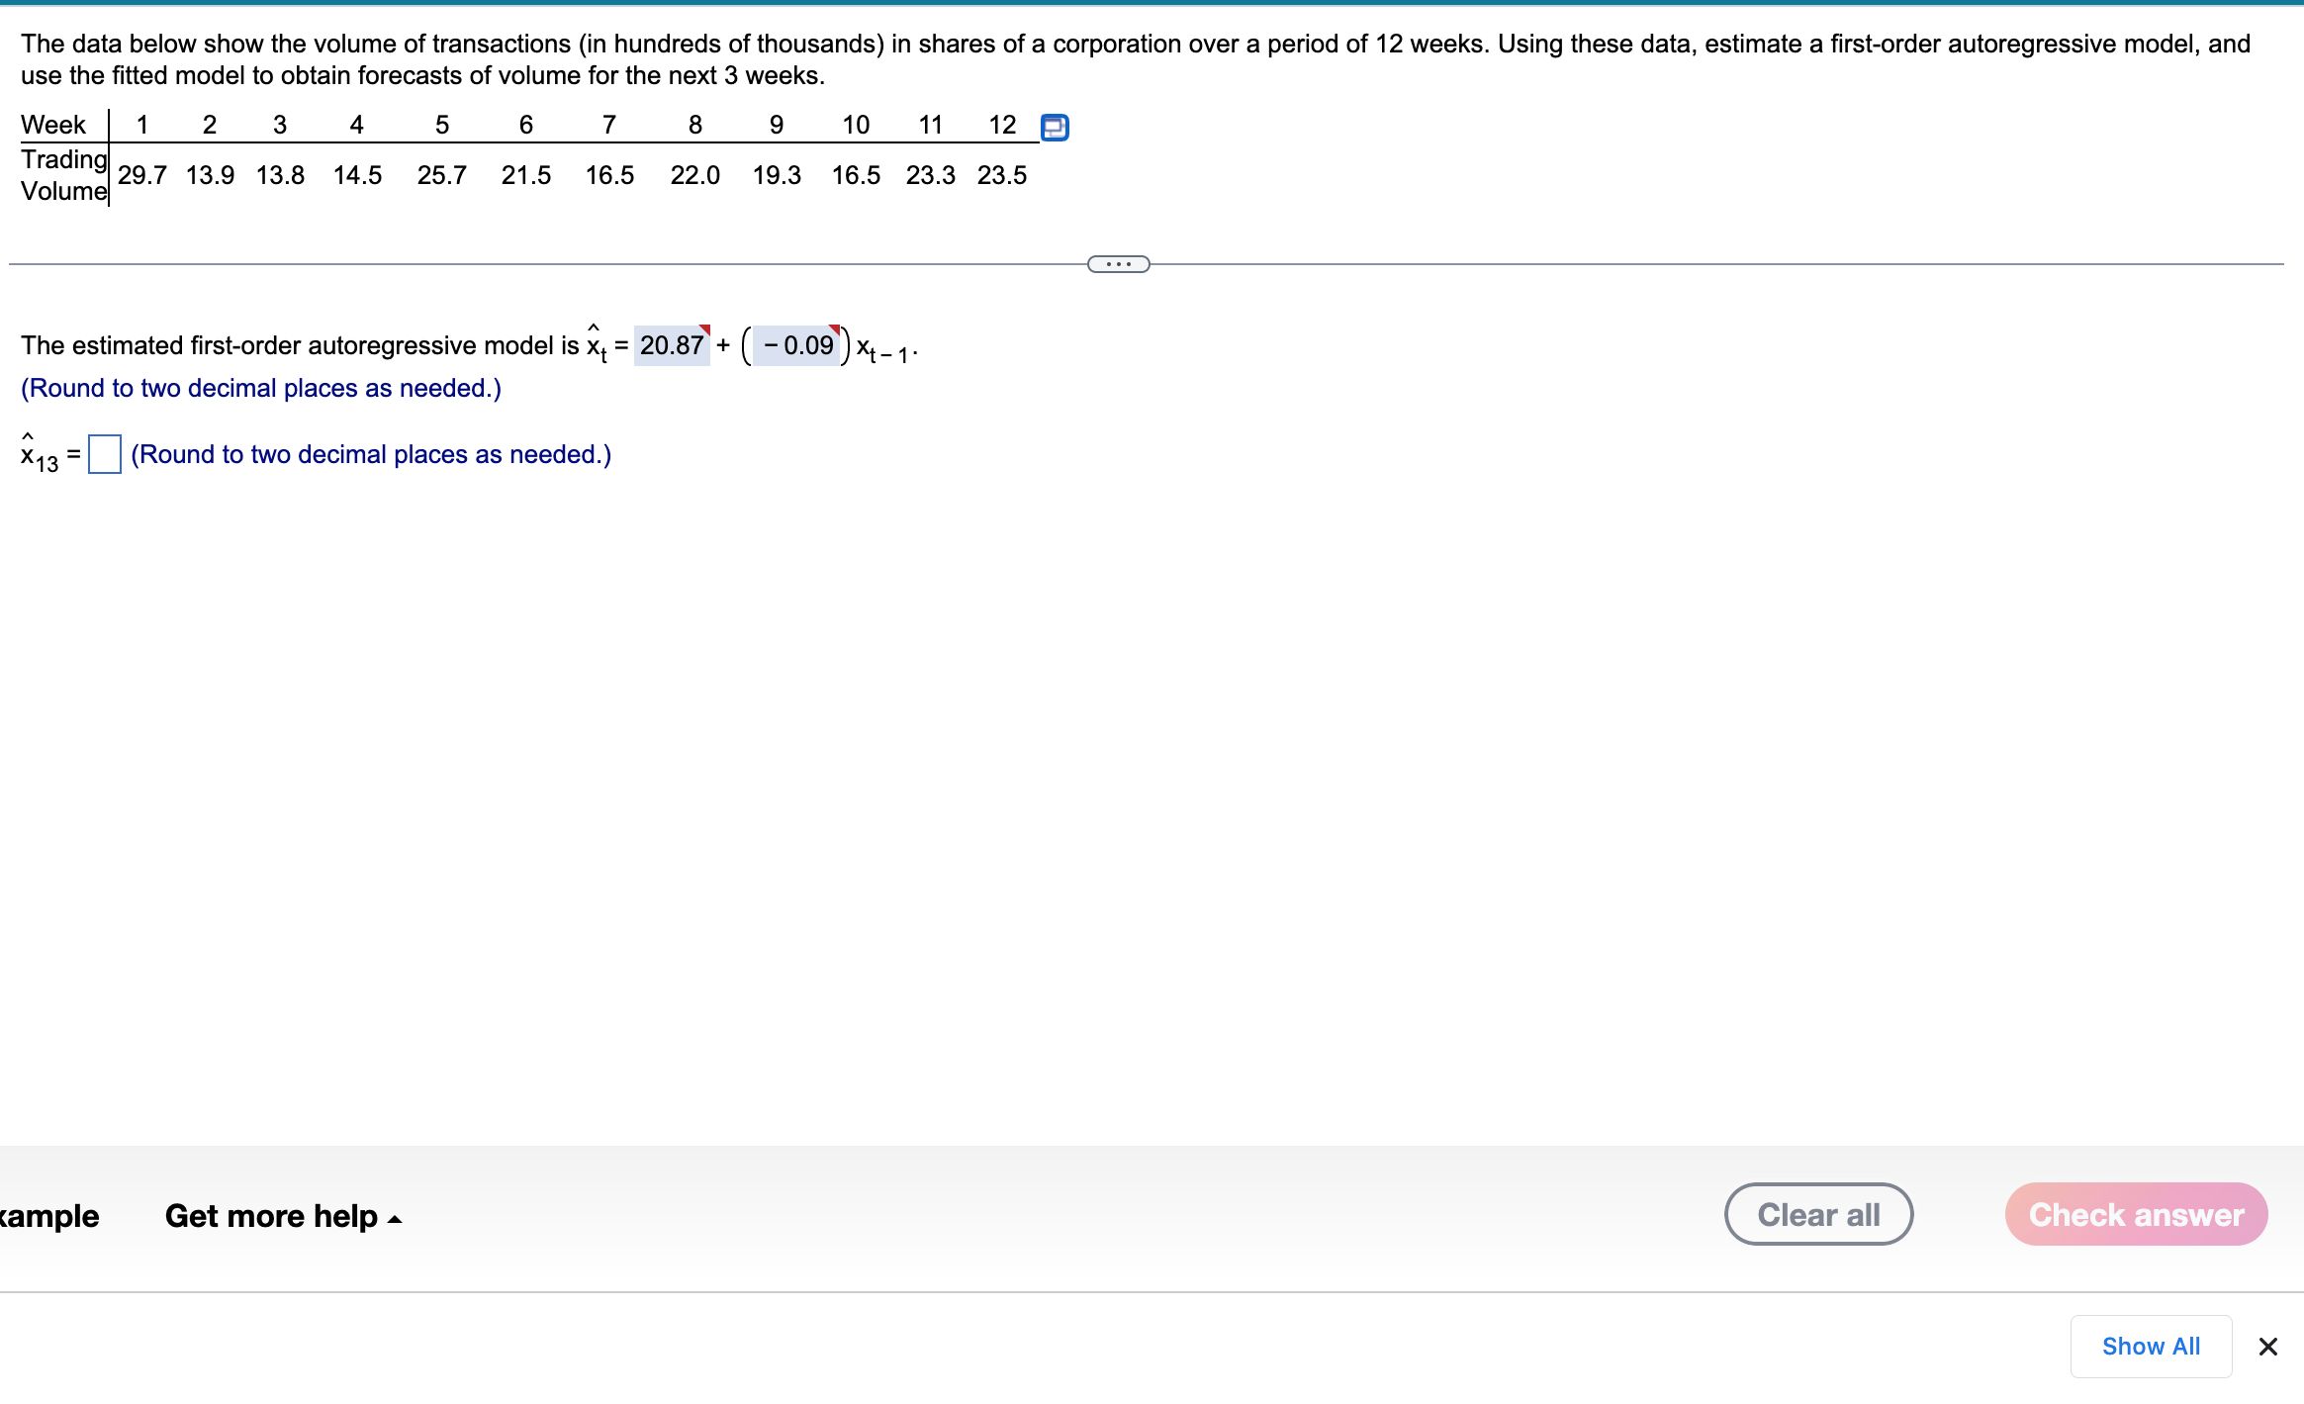The width and height of the screenshot is (2304, 1404).
Task: Click the red-flag marker on the 20.87 answer
Action: [x=704, y=332]
